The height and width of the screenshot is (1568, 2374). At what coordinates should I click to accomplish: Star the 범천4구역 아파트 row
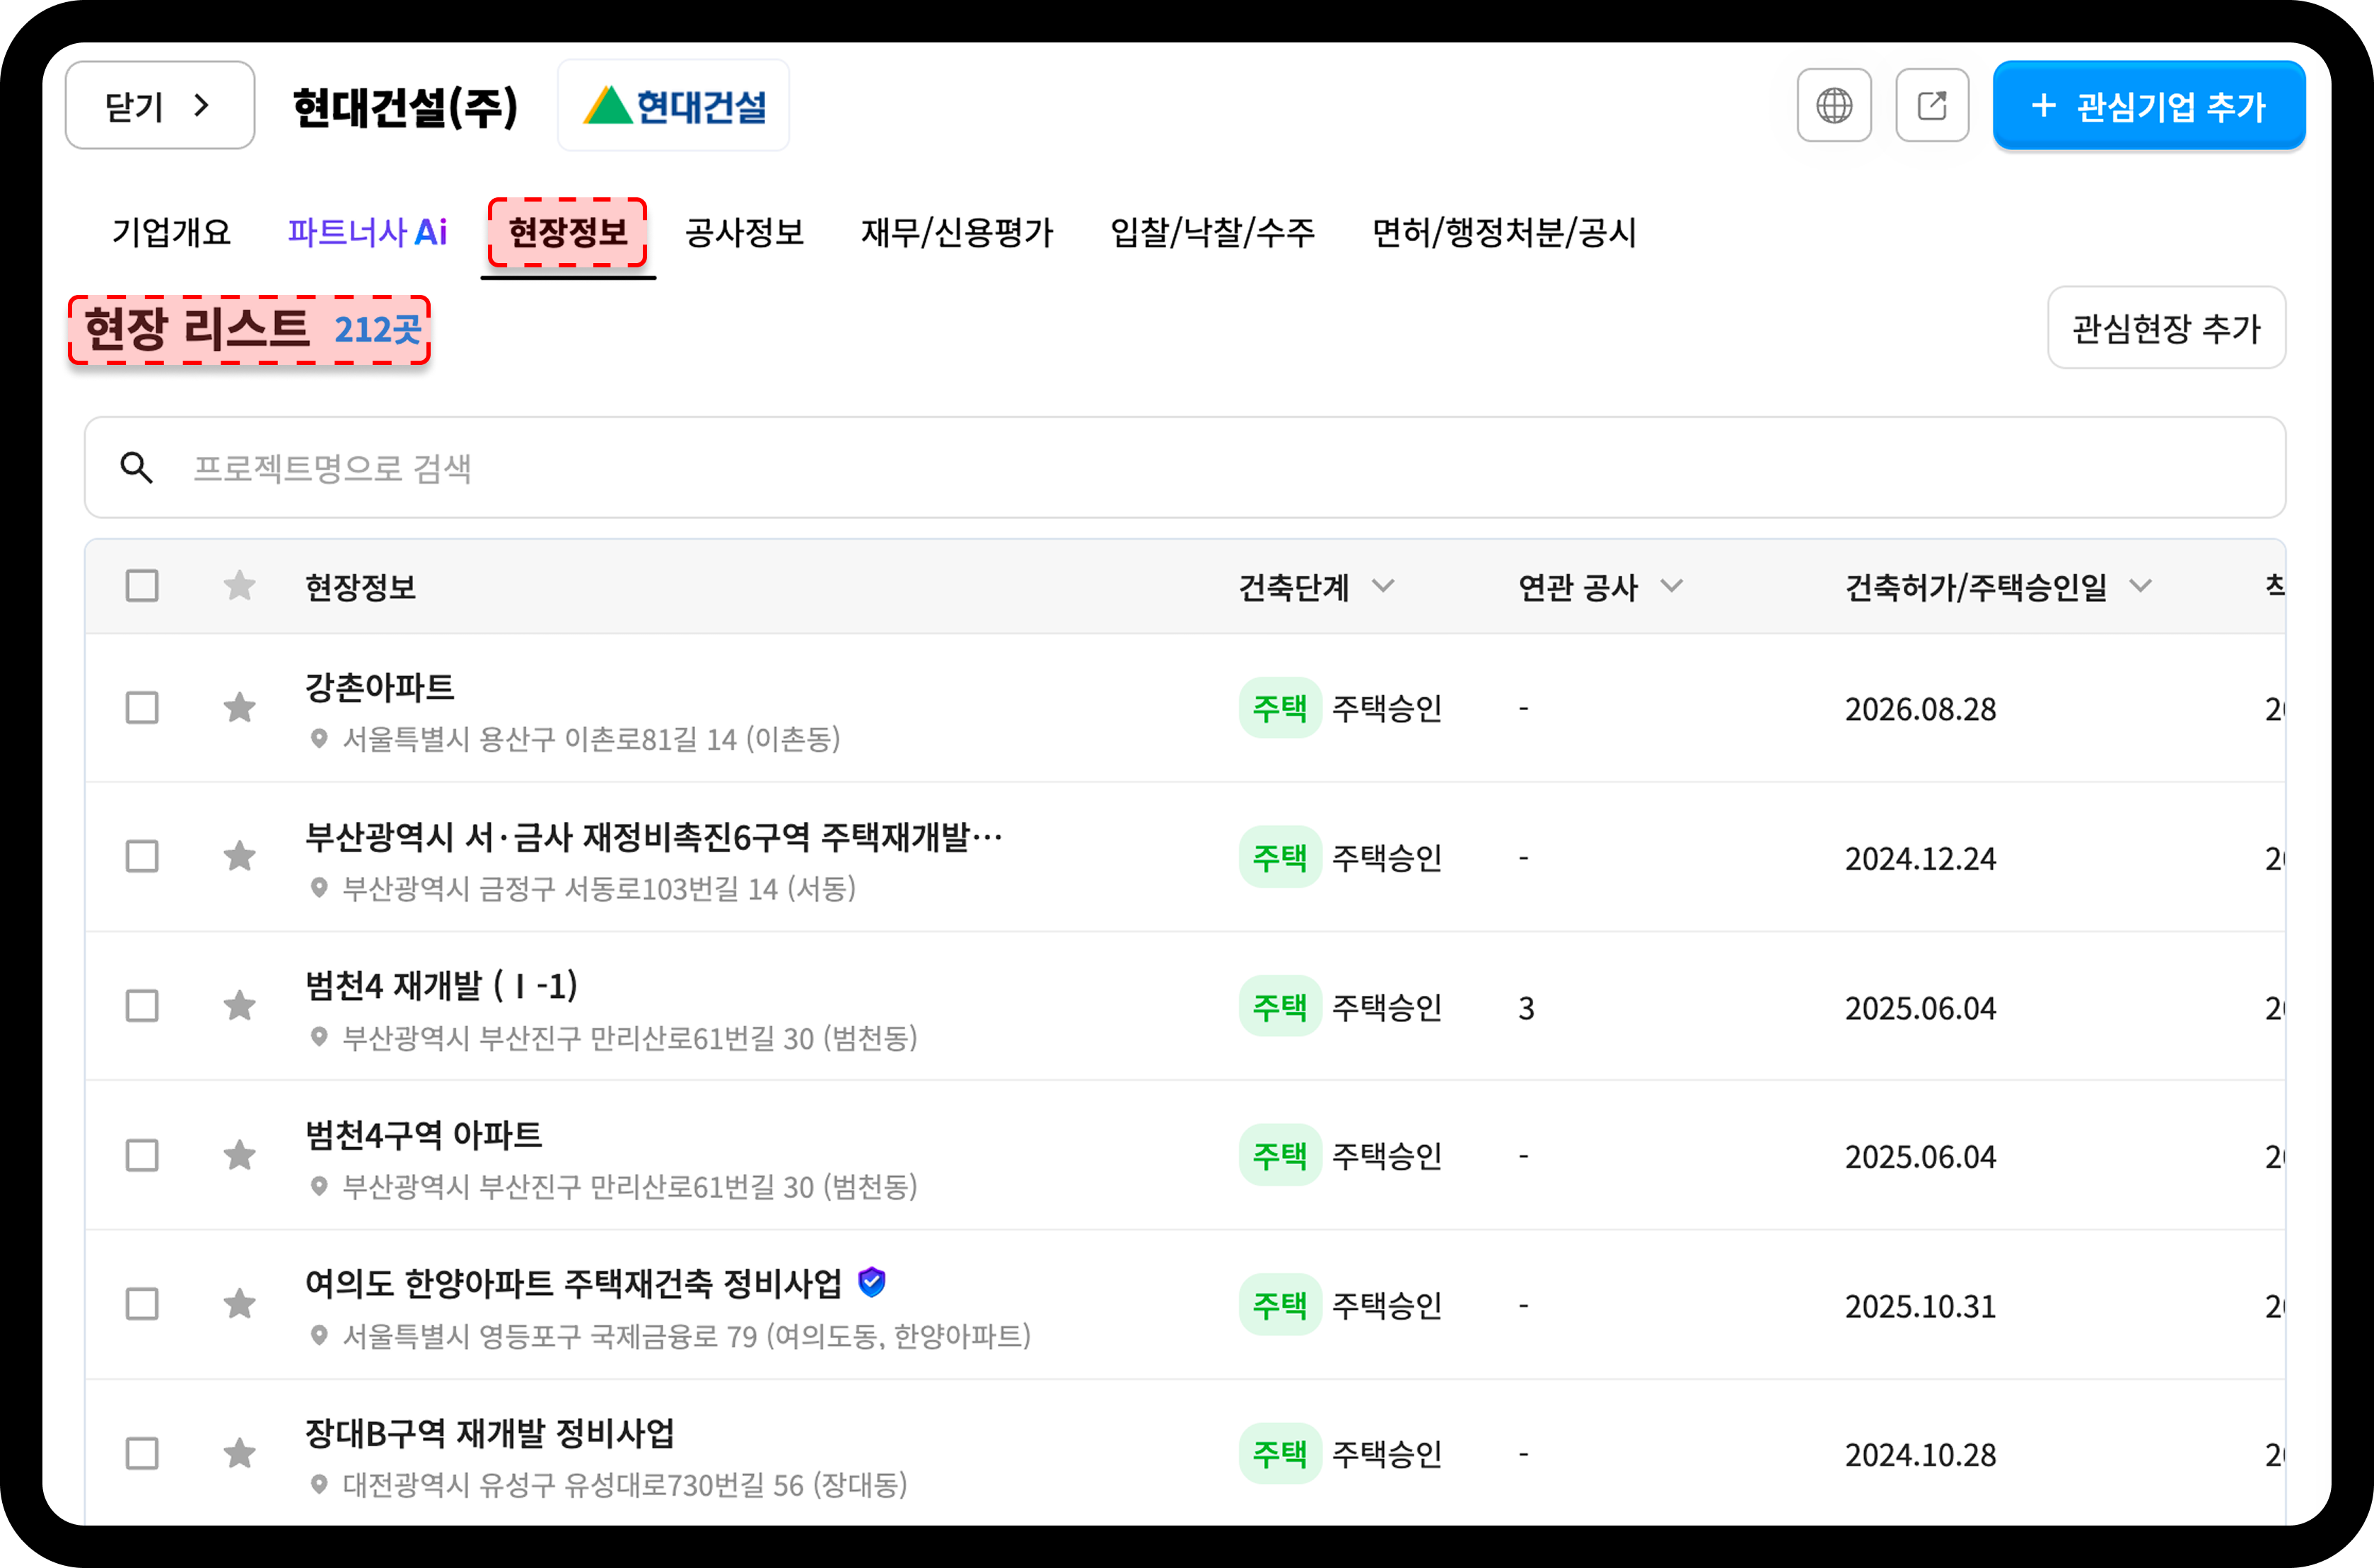click(239, 1155)
